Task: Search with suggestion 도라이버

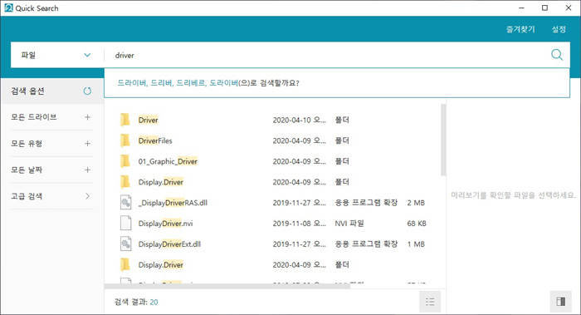Action: (x=223, y=83)
